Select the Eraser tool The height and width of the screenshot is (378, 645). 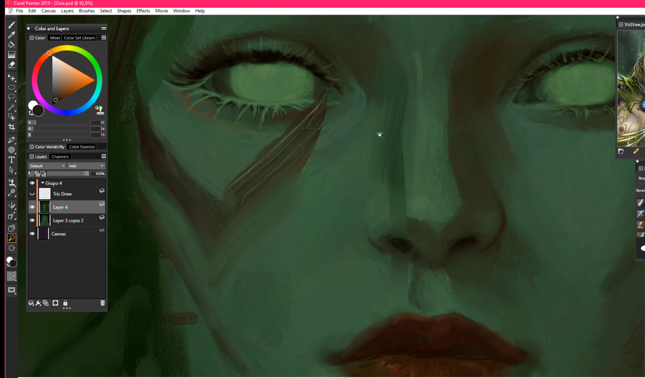(x=12, y=65)
